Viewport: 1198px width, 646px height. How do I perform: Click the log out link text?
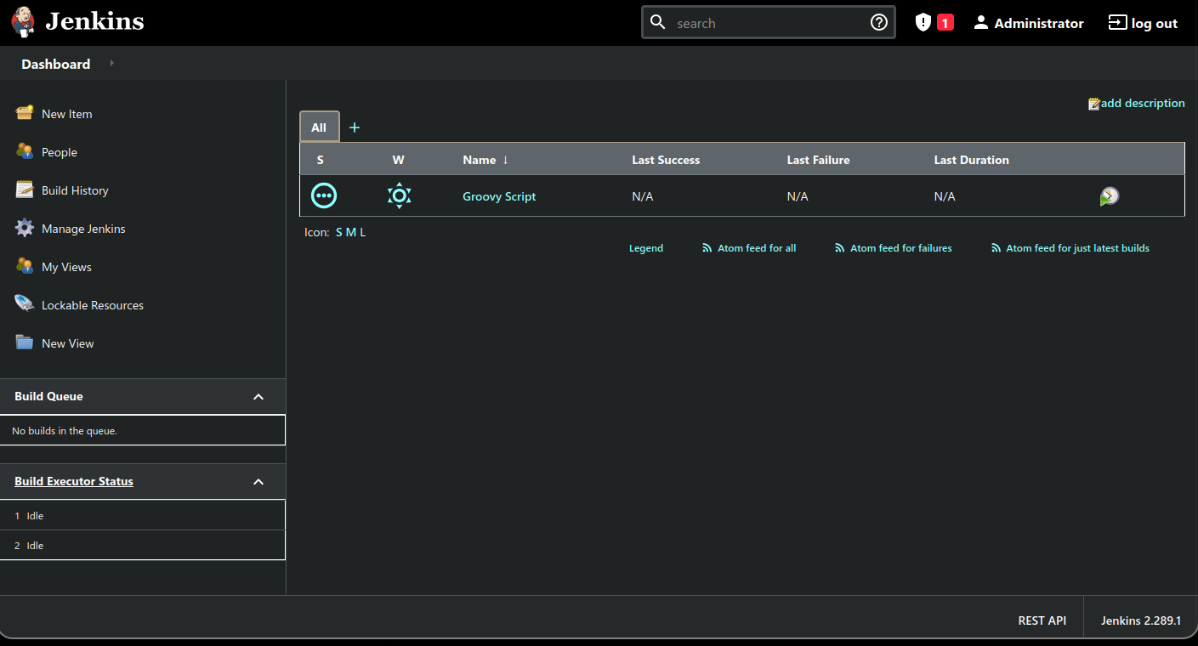click(x=1155, y=24)
